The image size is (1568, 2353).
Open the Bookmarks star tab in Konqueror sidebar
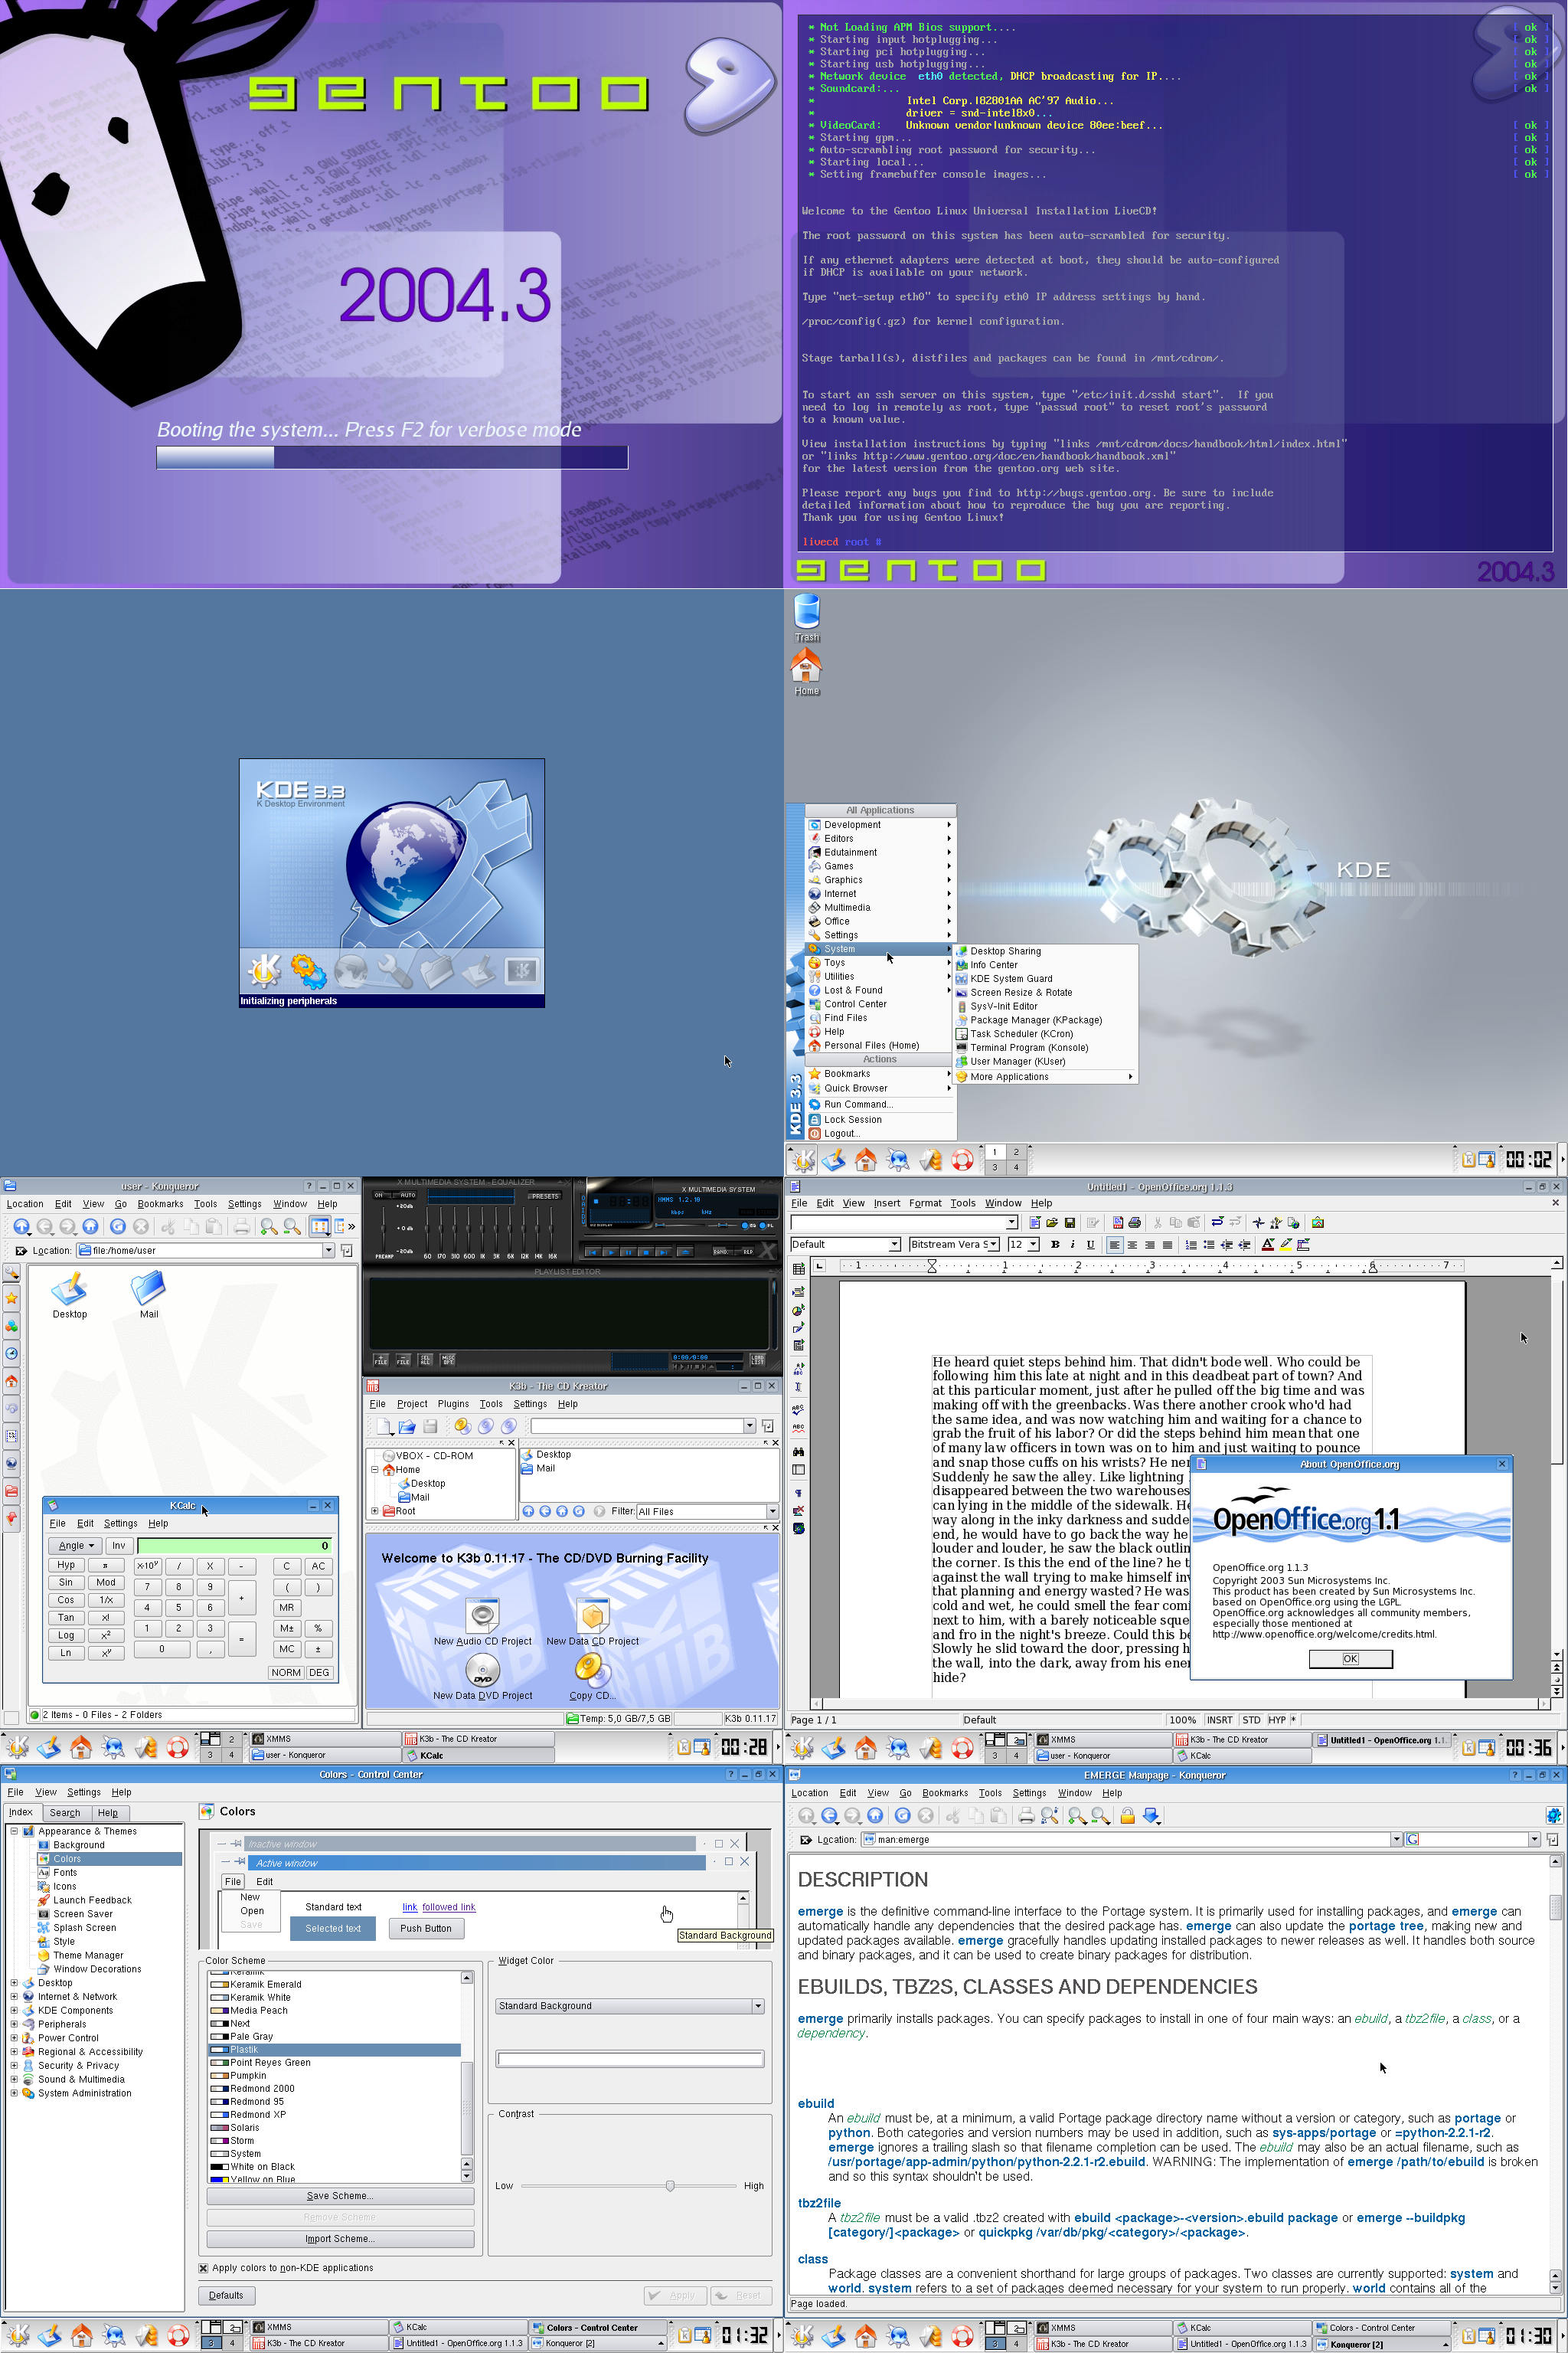(12, 1298)
